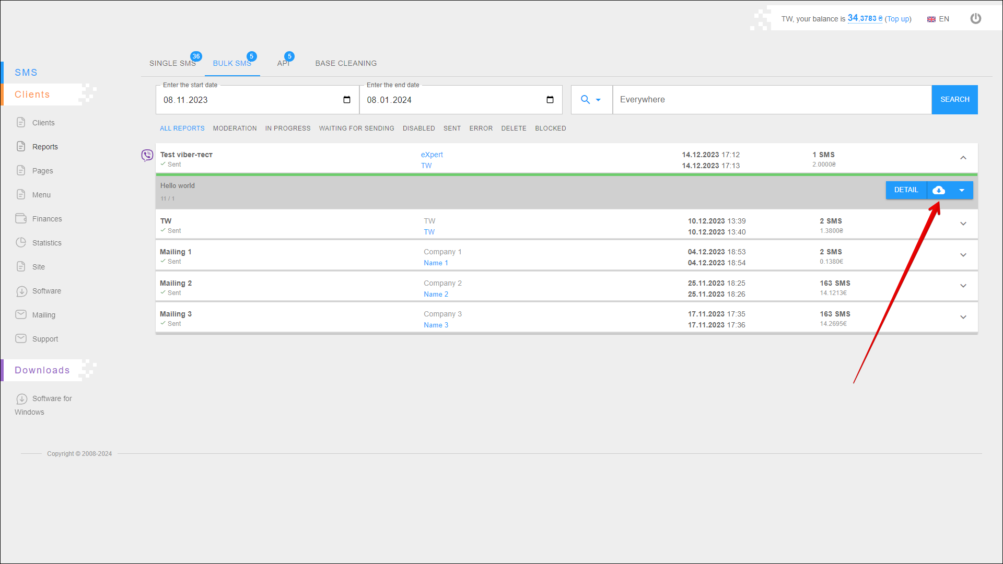Click the Viber icon beside Test viber

point(147,155)
